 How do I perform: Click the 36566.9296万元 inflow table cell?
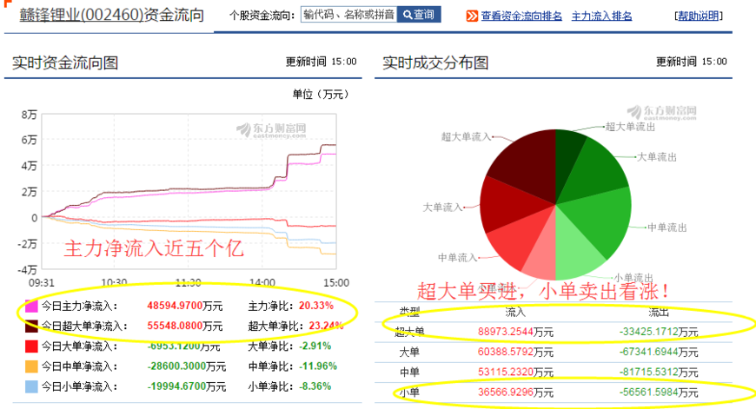515,393
